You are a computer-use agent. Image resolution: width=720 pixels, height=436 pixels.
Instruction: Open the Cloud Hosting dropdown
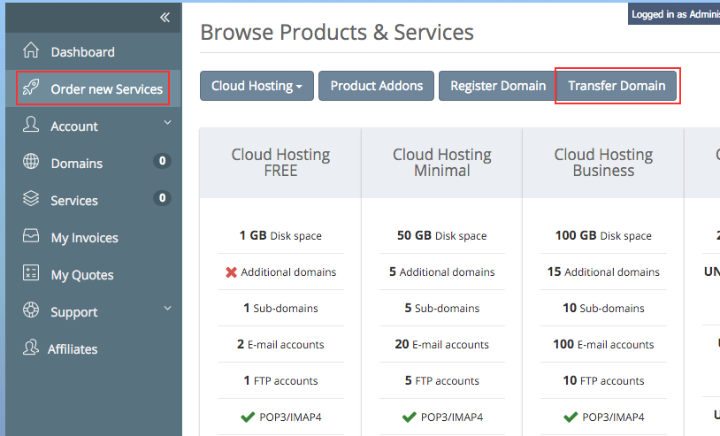point(257,86)
